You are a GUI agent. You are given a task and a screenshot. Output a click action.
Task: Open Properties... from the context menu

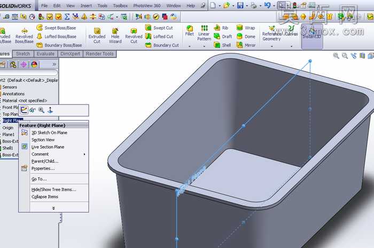click(53, 169)
